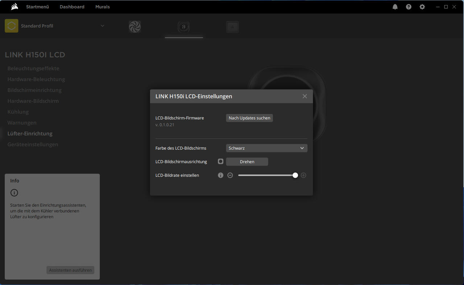Click the info circle icon in Info panel

14,193
